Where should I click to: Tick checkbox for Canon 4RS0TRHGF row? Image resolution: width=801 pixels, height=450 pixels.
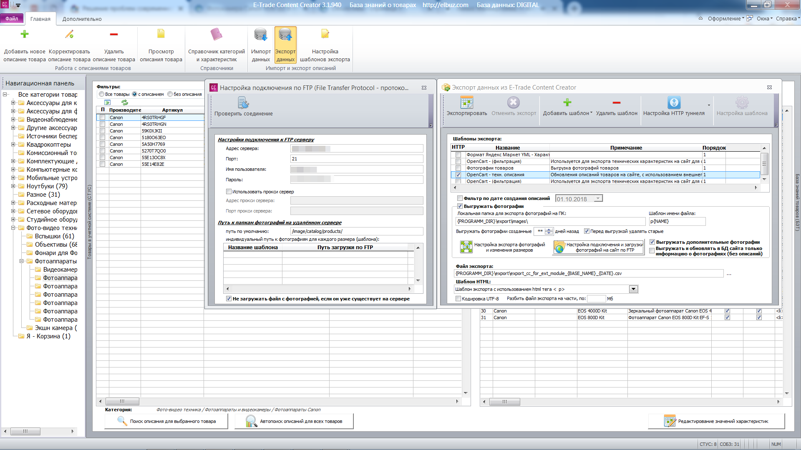pyautogui.click(x=102, y=117)
